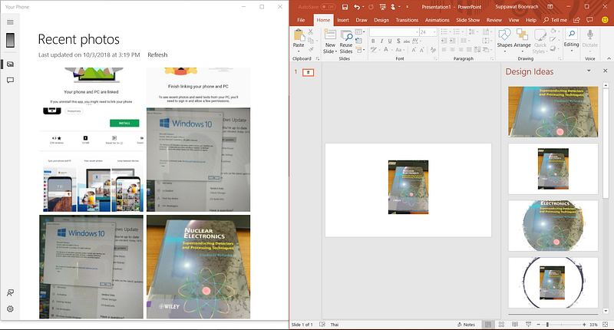Select the phone device icon in Your Phone sidebar
The image size is (614, 330).
coord(10,40)
